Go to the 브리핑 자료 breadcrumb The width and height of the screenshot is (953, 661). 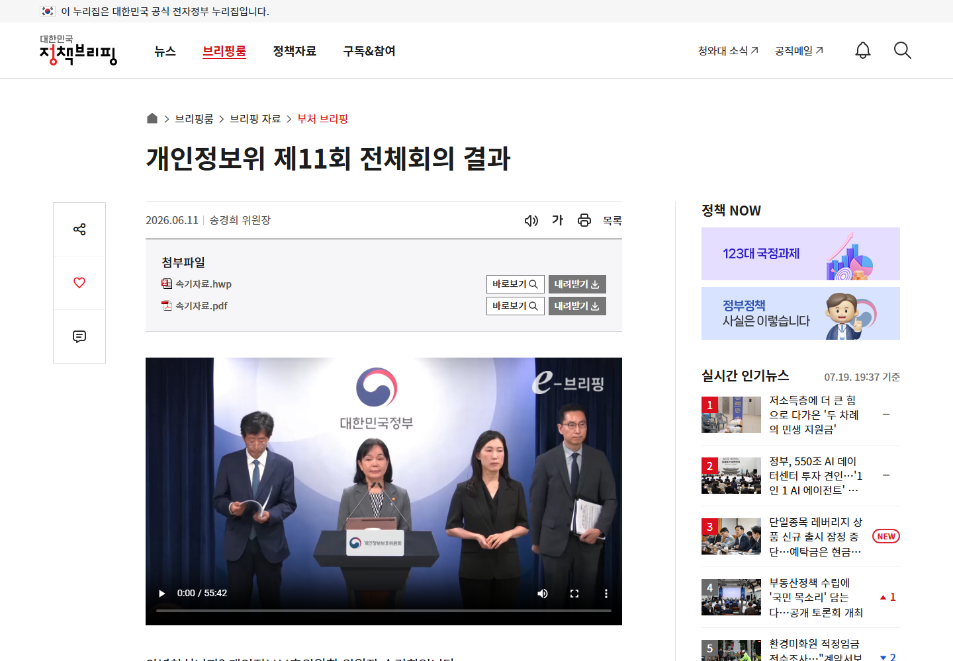(255, 118)
